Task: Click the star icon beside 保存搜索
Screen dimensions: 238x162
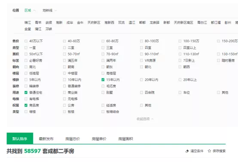Action: tap(209, 151)
